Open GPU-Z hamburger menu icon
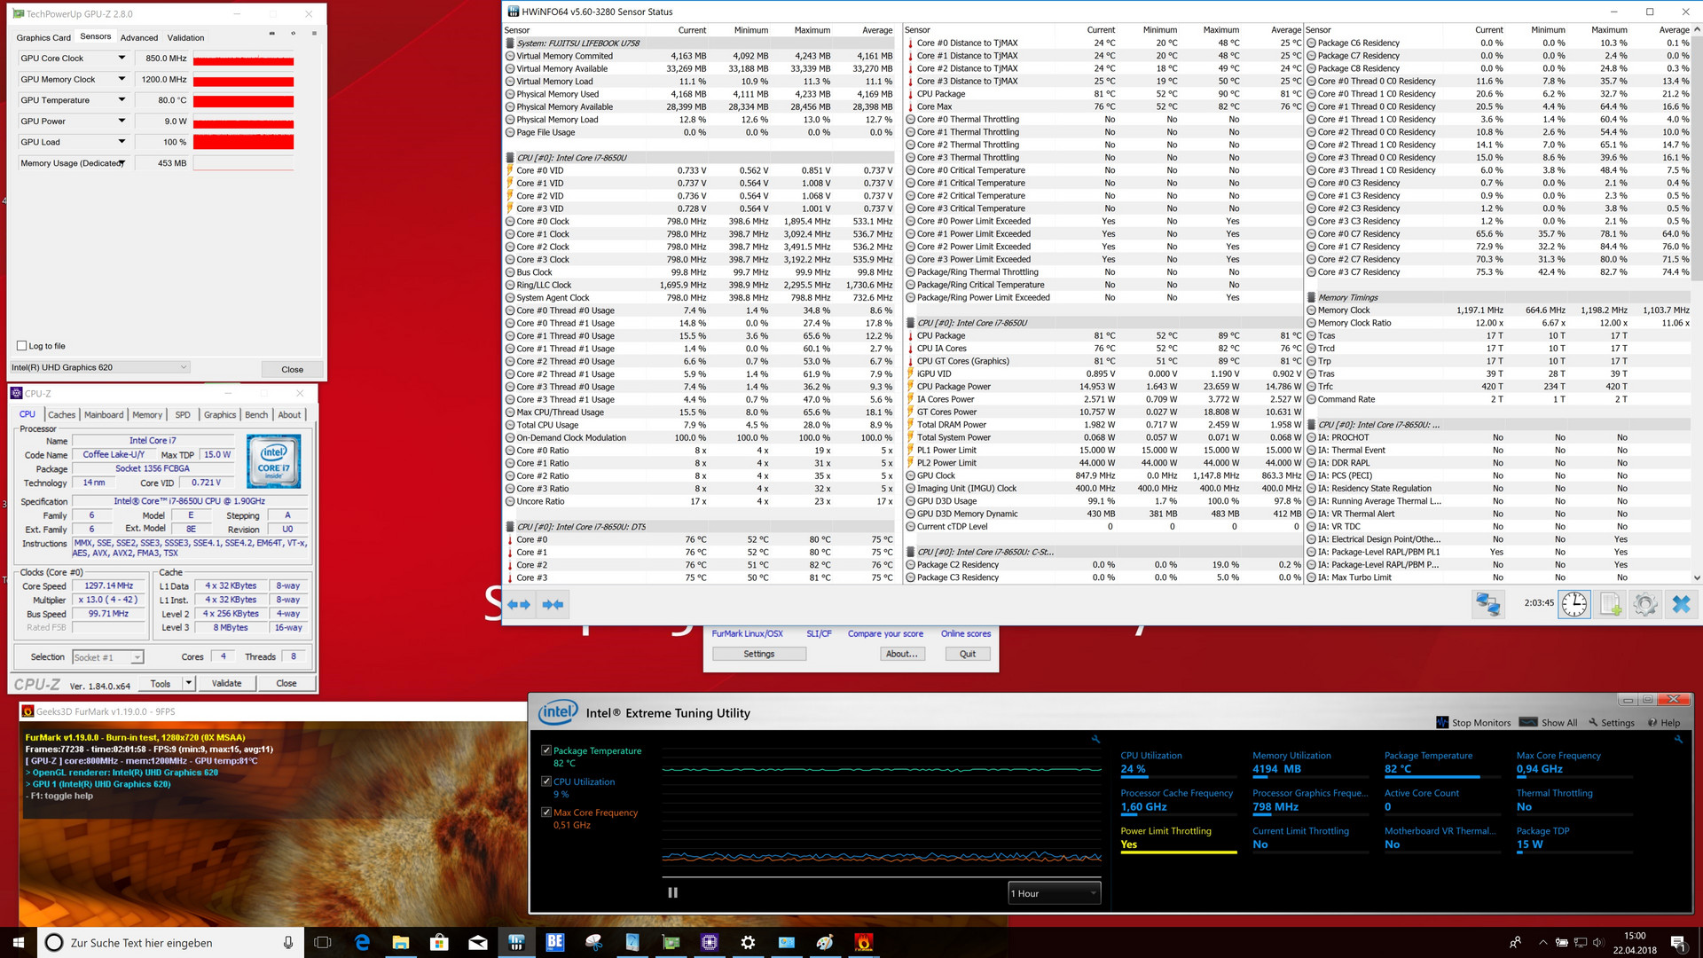 [x=314, y=34]
